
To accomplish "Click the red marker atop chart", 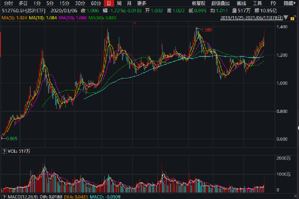I will click(134, 23).
